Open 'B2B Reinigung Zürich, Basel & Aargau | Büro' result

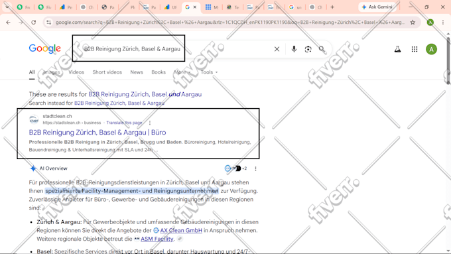(x=97, y=133)
